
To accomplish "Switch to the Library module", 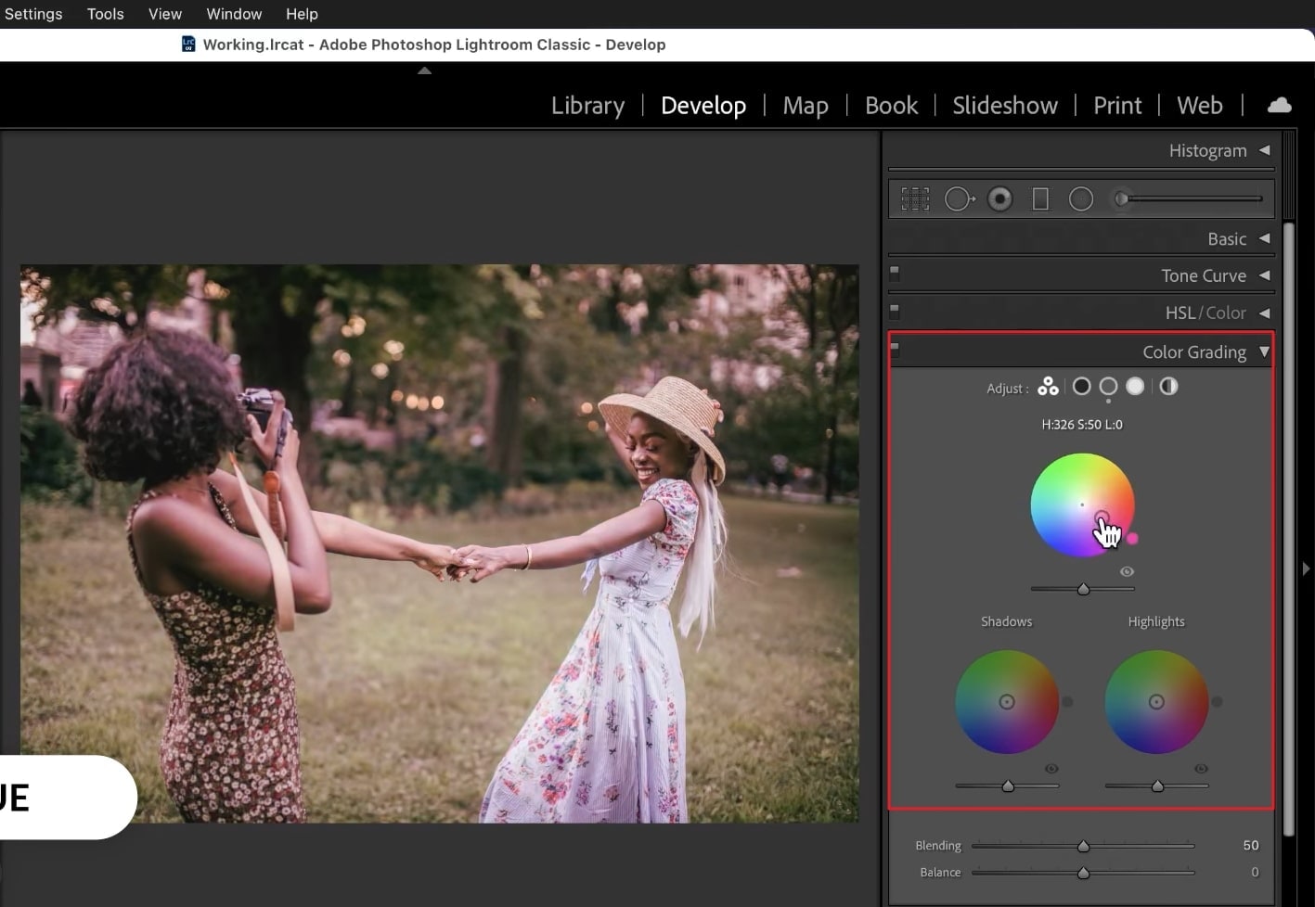I will pos(587,105).
